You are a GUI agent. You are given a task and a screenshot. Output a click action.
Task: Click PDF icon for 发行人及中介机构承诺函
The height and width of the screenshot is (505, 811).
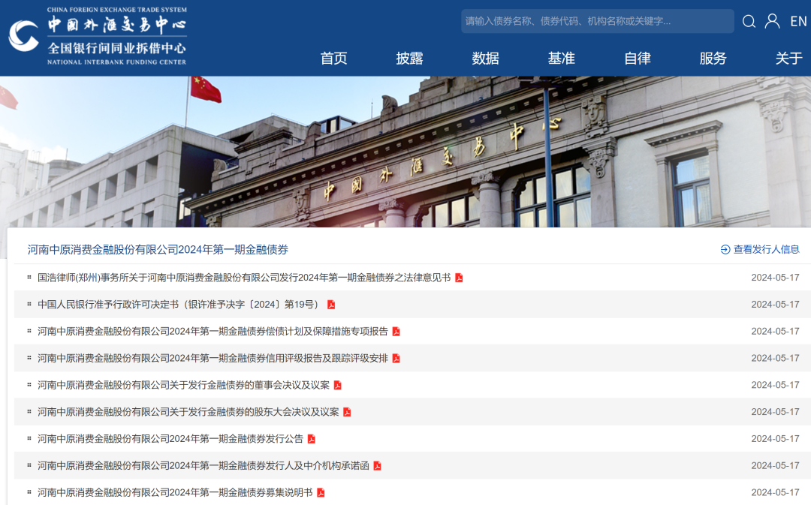click(x=378, y=466)
